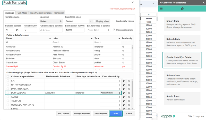Screen dimensions: 206x120
Task: Open the Scheduler tab
Action: [x=59, y=13]
